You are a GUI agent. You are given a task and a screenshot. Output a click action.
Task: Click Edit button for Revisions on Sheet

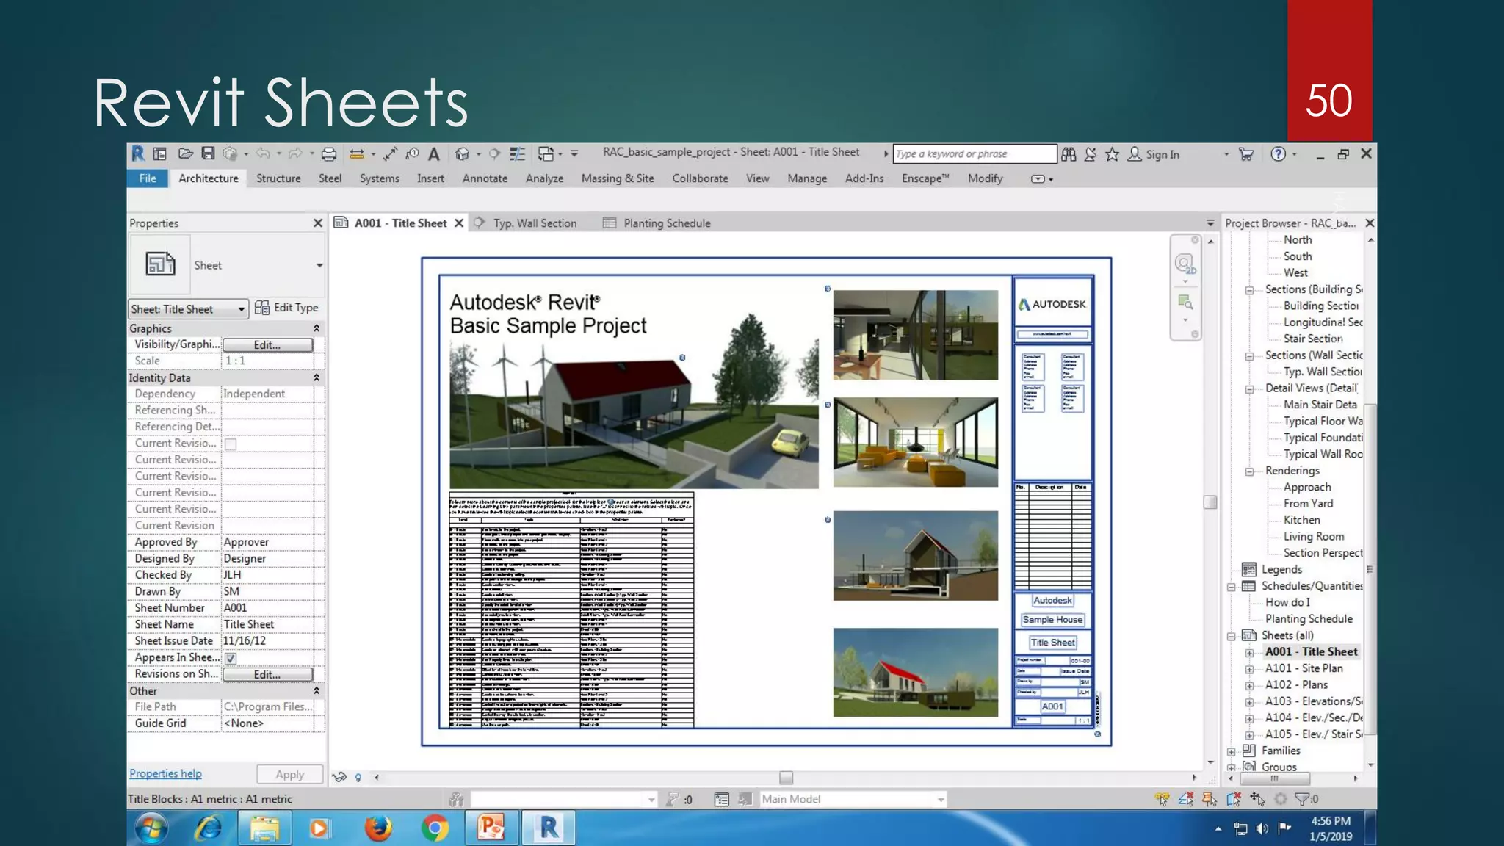tap(267, 674)
